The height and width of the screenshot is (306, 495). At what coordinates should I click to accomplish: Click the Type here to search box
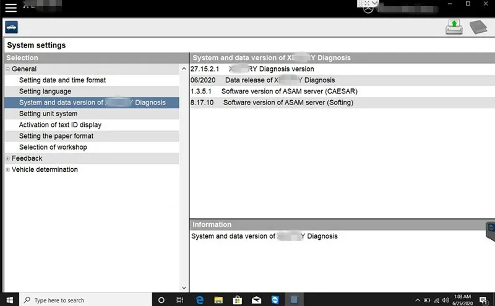[86, 300]
